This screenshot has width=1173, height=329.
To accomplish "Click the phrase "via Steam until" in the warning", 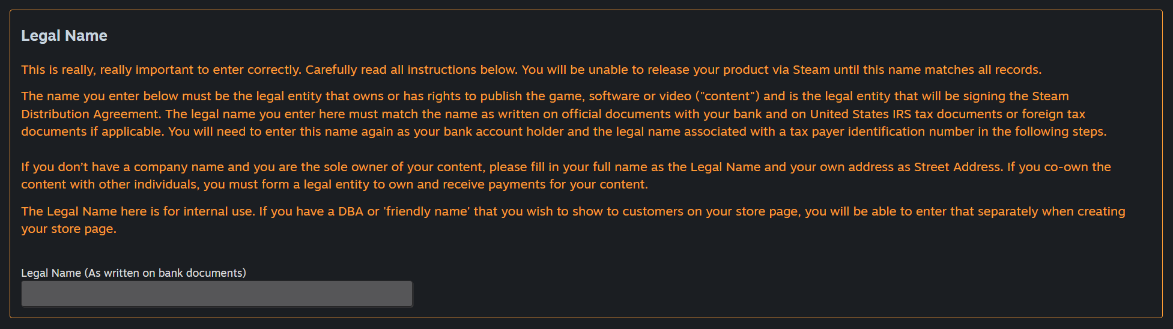I will [815, 70].
